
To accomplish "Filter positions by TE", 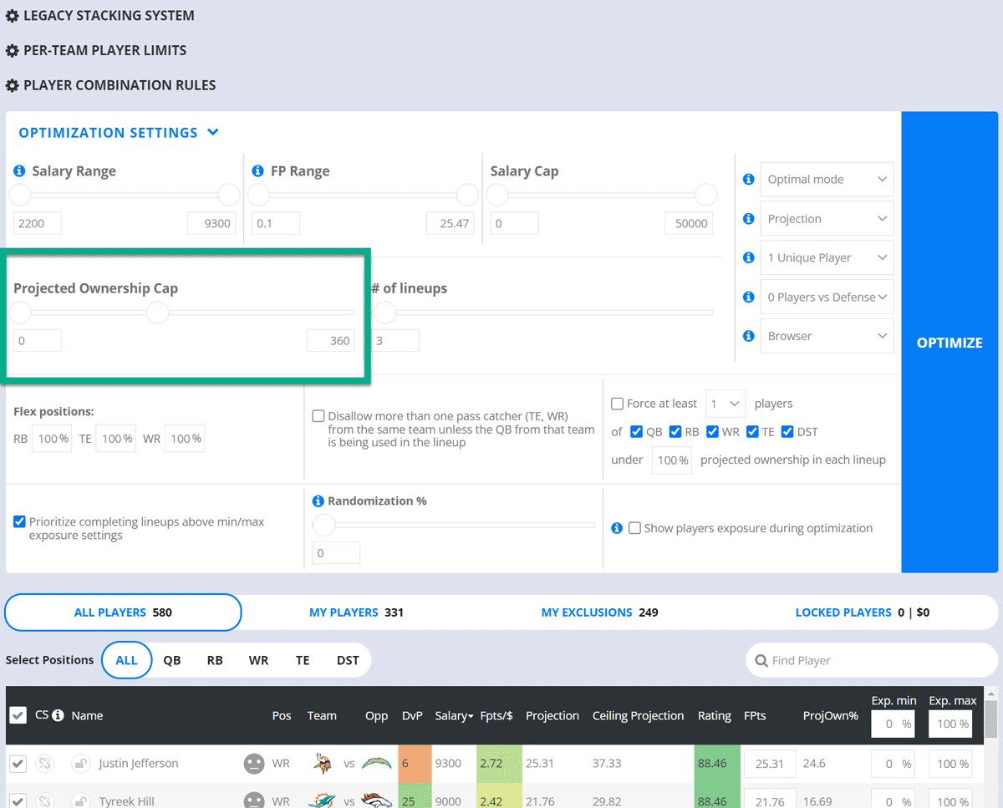I will click(x=303, y=660).
